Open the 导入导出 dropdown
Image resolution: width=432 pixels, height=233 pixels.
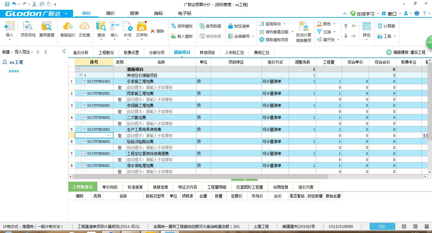pos(24,52)
